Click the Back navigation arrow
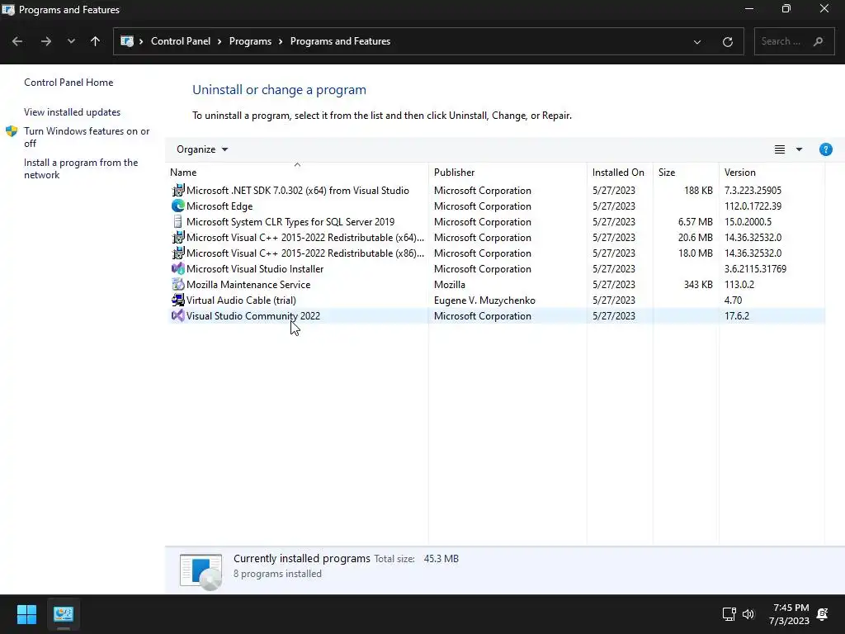 tap(17, 41)
